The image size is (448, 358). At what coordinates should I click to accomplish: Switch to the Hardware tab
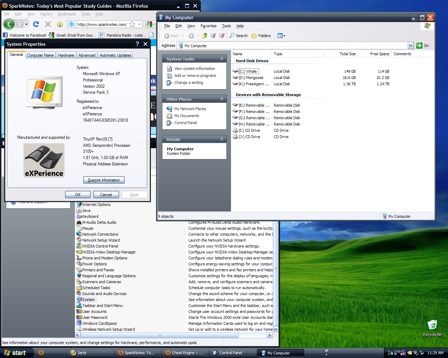pyautogui.click(x=66, y=55)
